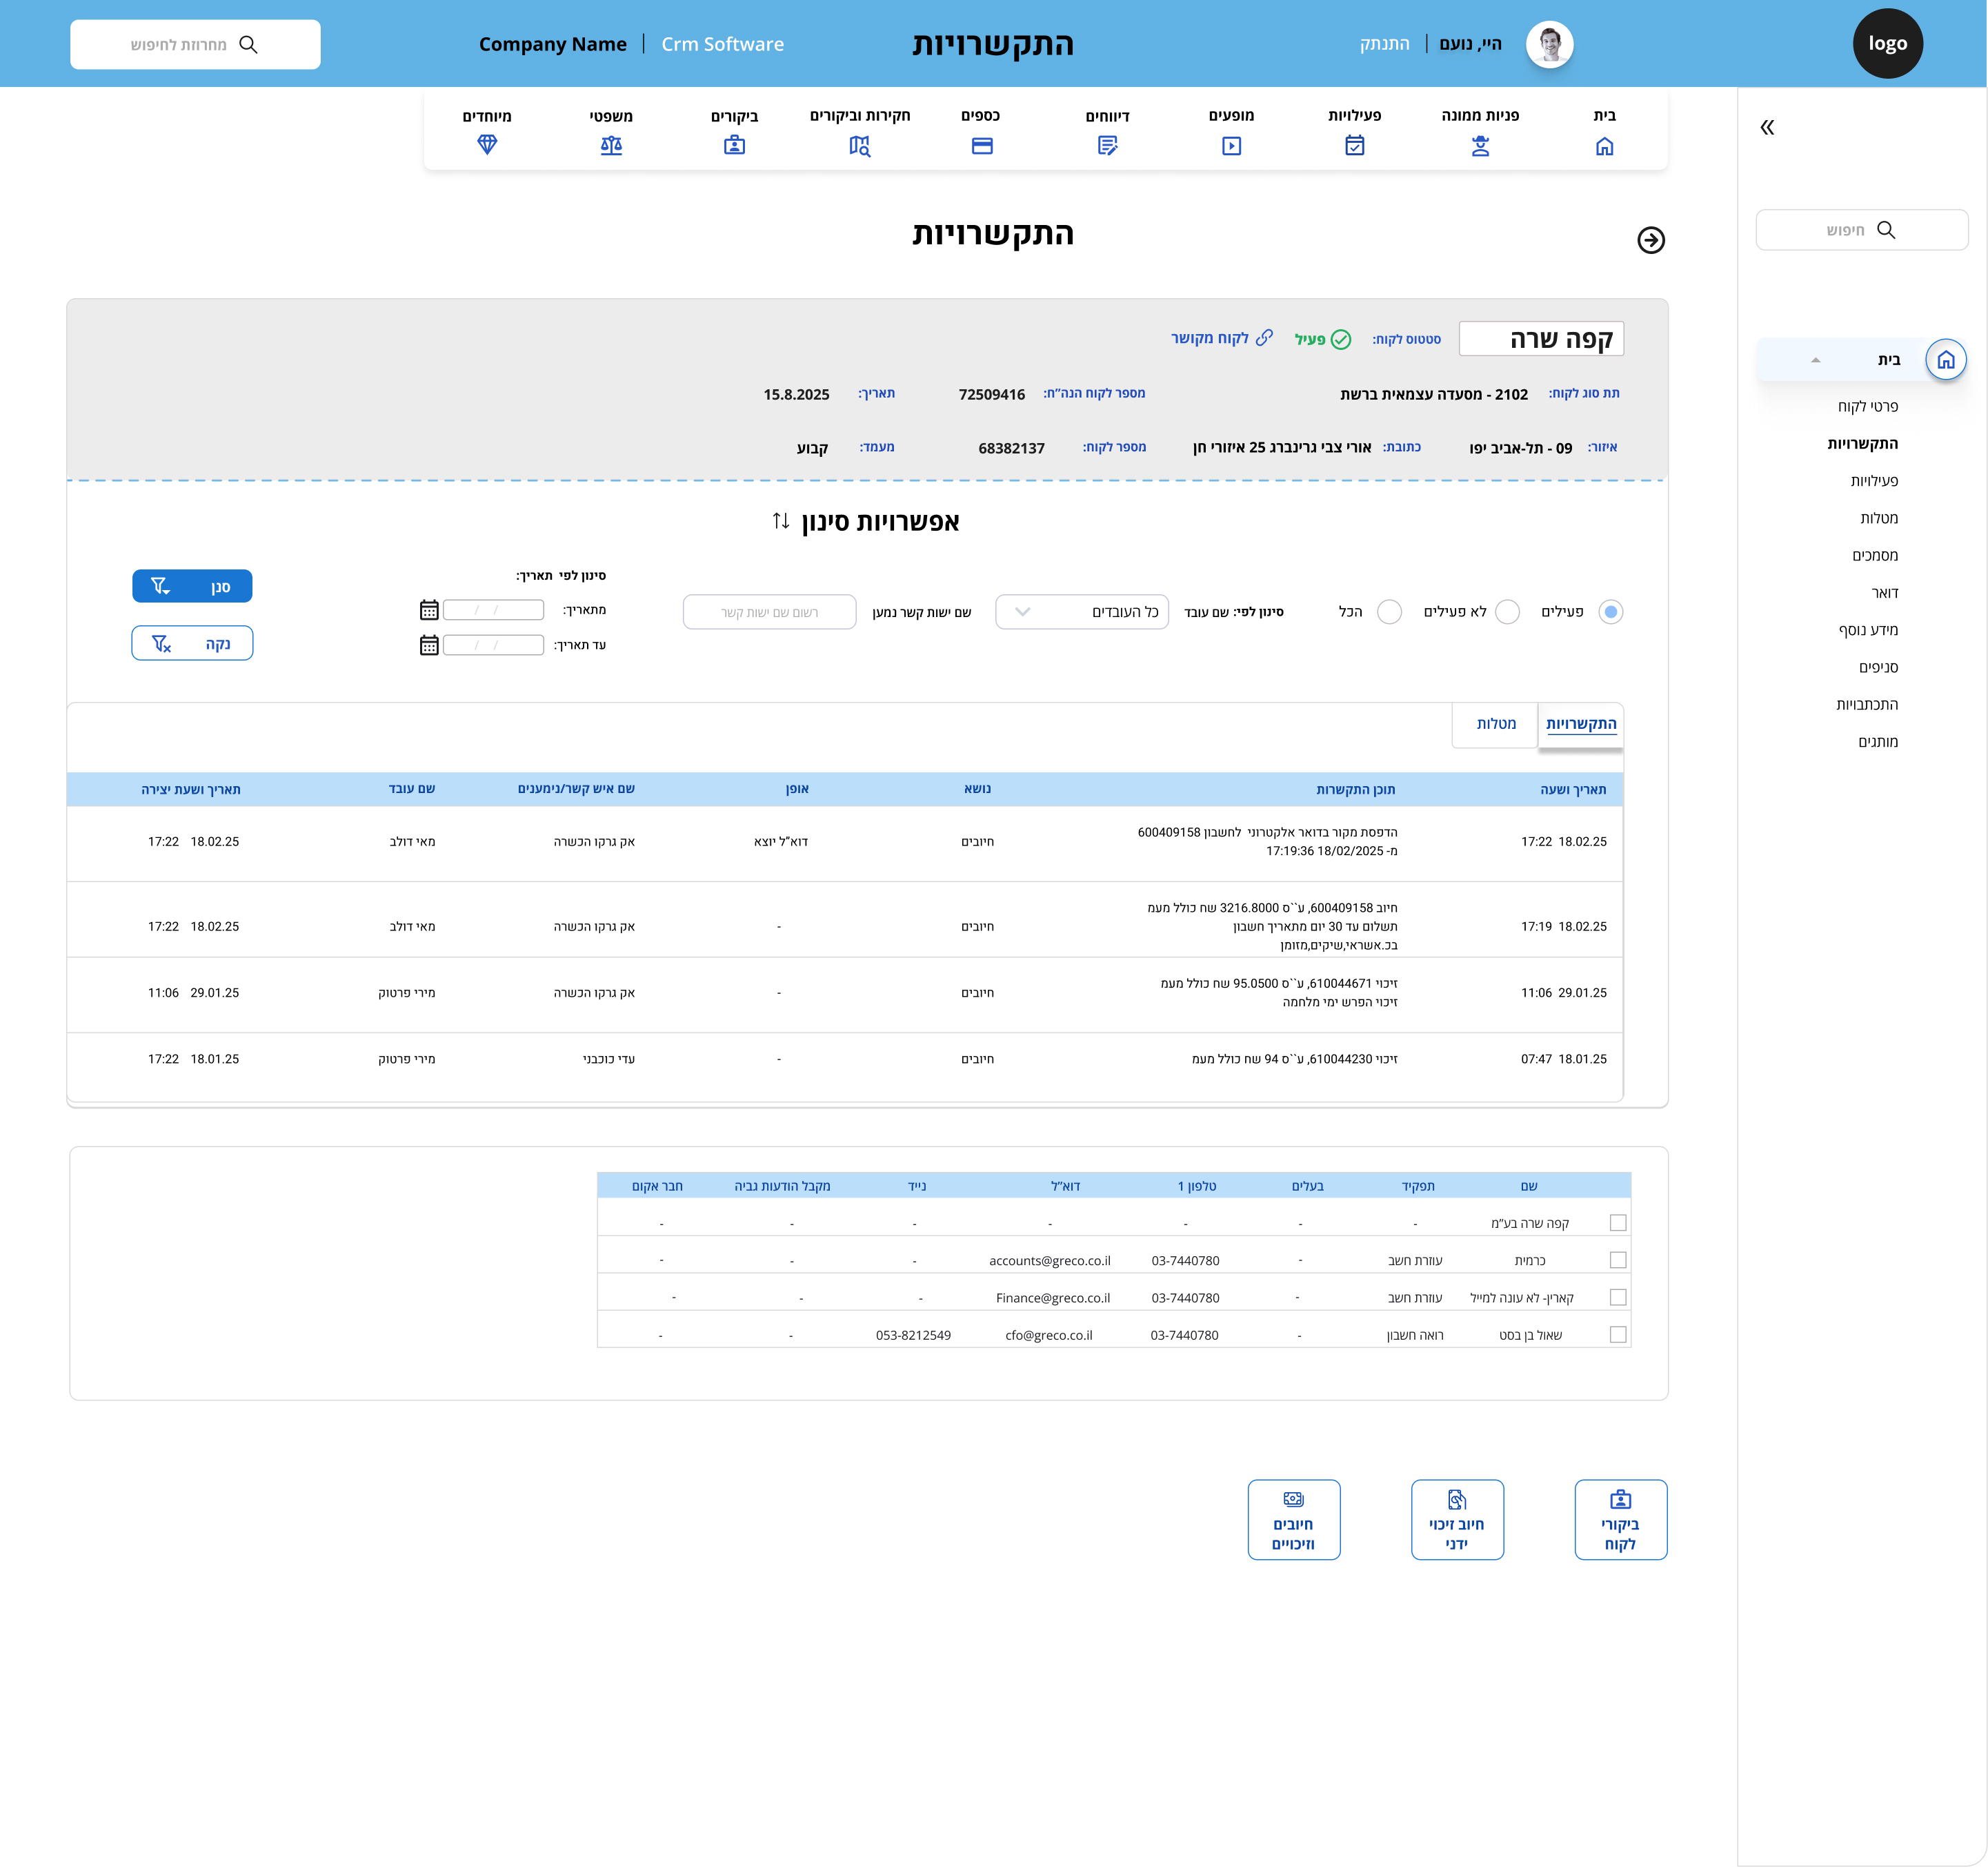Open the כספים credit card icon
Screen dimensions: 1988x1867
point(982,146)
